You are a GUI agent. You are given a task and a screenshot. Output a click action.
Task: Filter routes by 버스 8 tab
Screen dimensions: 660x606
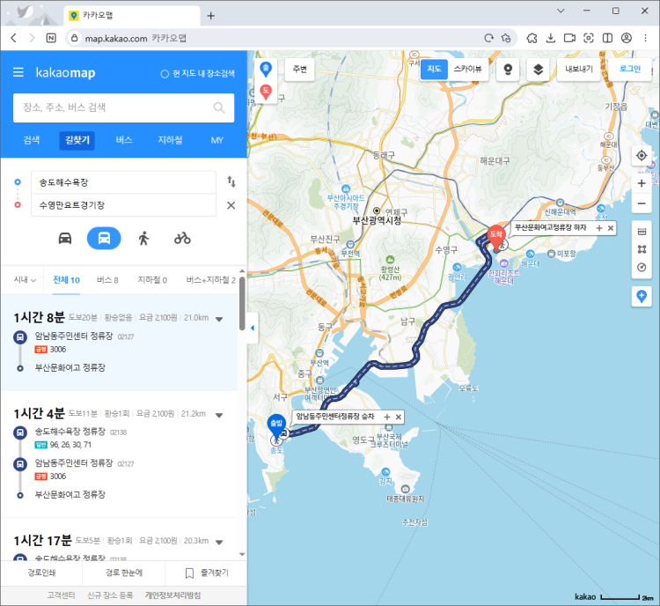point(107,280)
